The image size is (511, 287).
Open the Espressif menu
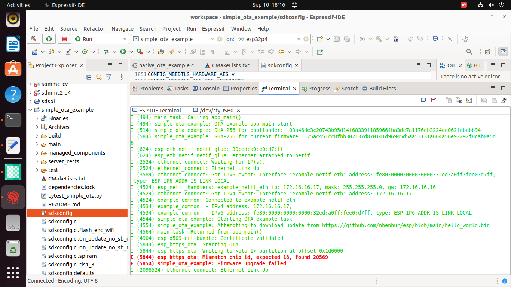coord(214,29)
